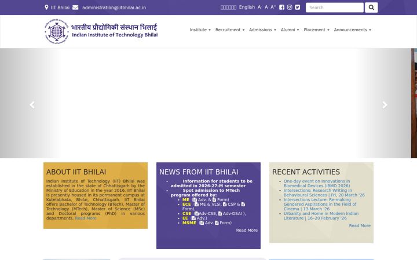
Task: Open the ME Adv. document icon
Action: [195, 200]
